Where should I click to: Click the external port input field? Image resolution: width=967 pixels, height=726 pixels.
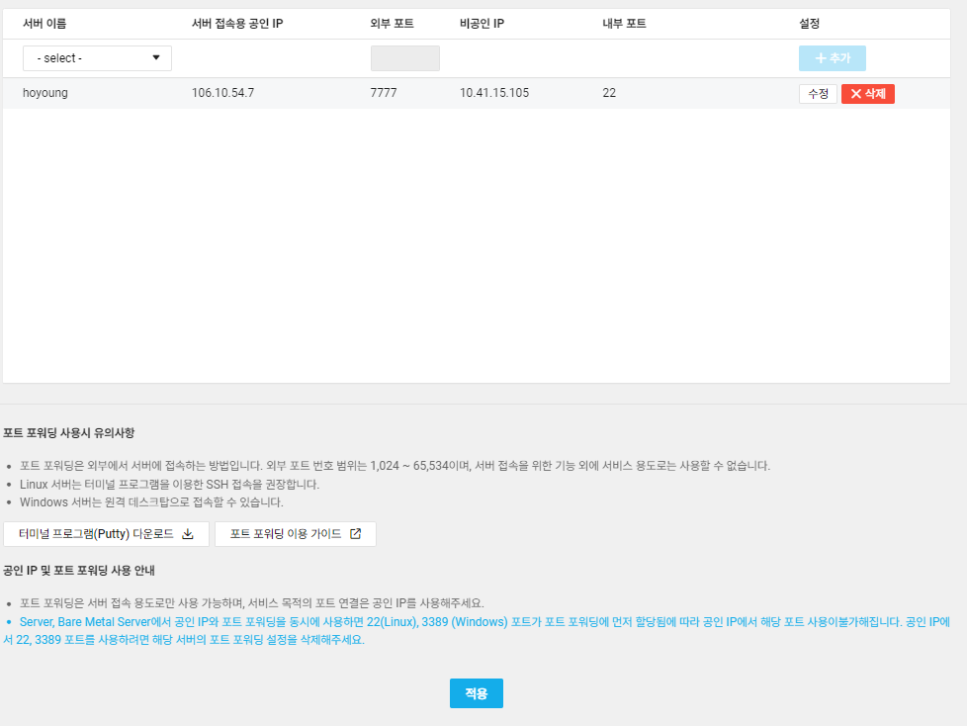(405, 58)
